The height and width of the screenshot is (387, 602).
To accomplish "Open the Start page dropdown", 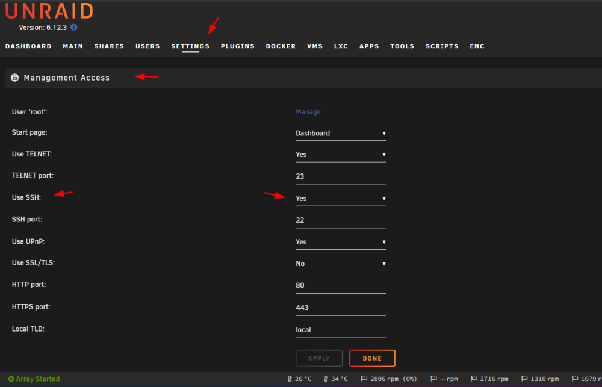I will (x=341, y=133).
